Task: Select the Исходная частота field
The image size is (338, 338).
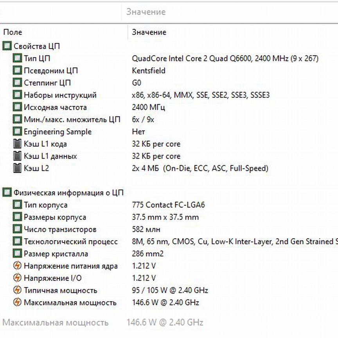Action: pos(55,107)
